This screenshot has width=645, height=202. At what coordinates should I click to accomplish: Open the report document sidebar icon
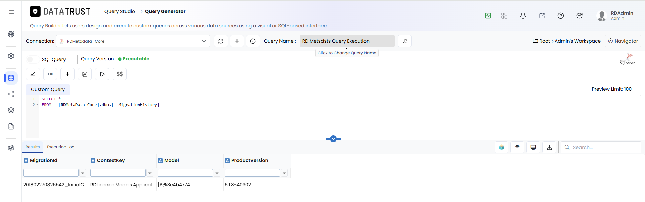[11, 126]
